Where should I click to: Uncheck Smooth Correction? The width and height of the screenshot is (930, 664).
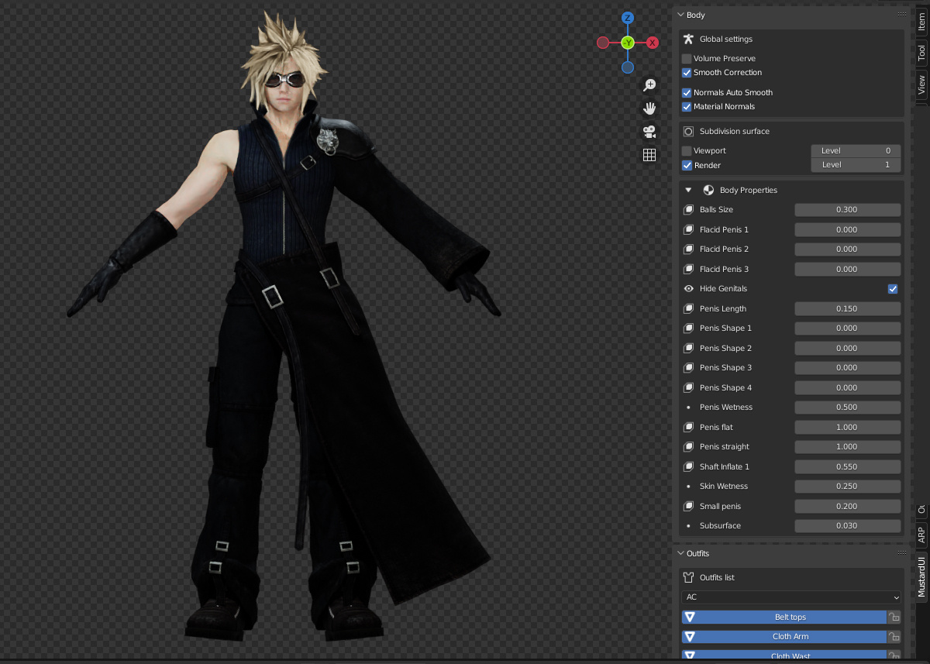[x=687, y=73]
